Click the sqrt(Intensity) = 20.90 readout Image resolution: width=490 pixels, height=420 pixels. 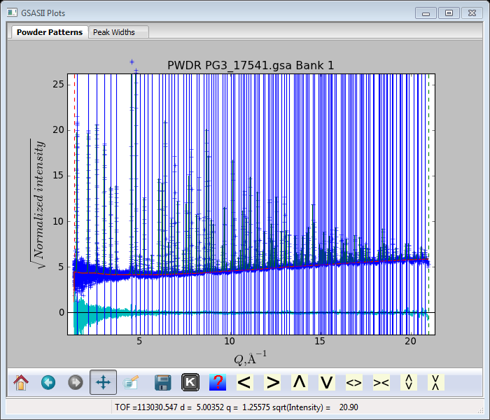pos(315,407)
